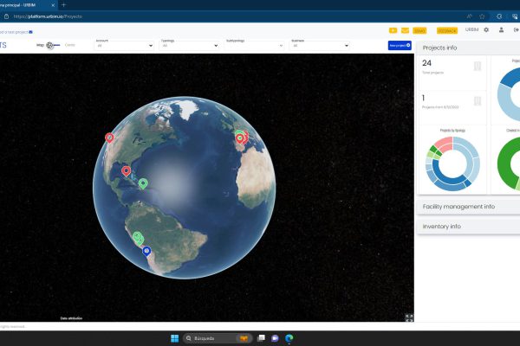
Task: Open the Business filter dropdown
Action: 320,45
